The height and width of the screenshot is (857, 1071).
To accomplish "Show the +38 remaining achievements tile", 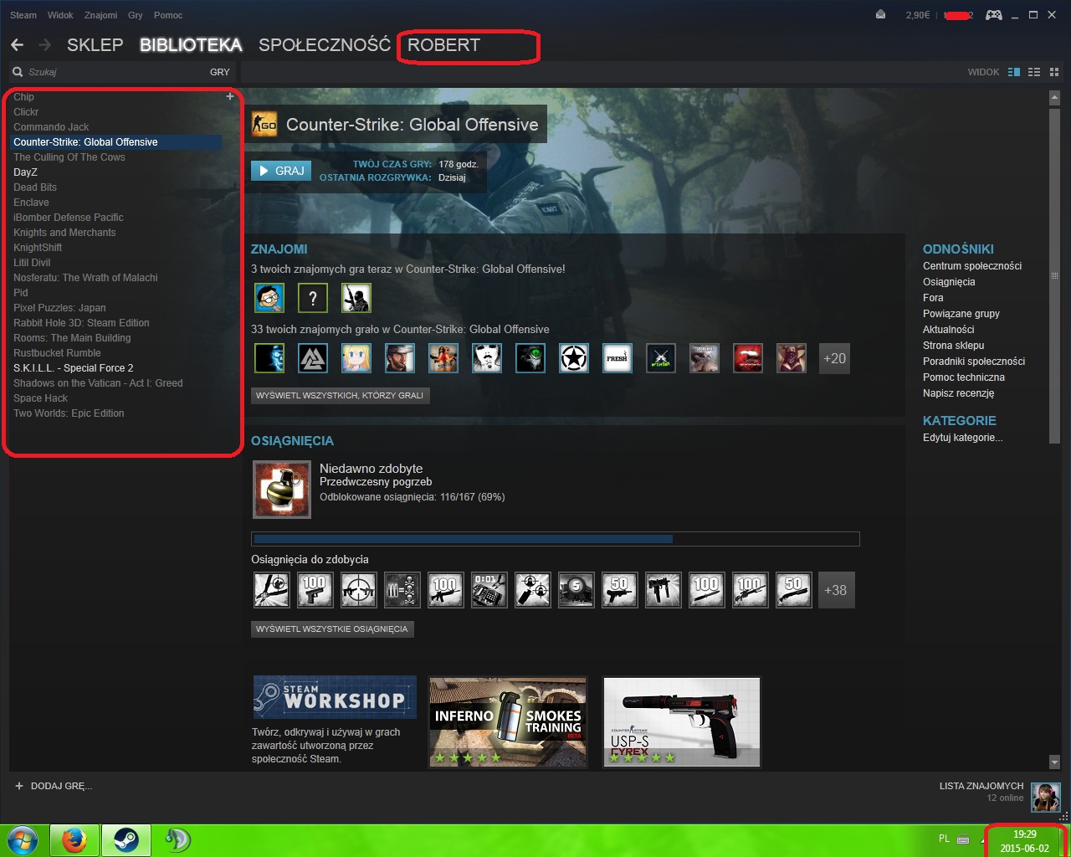I will 835,590.
